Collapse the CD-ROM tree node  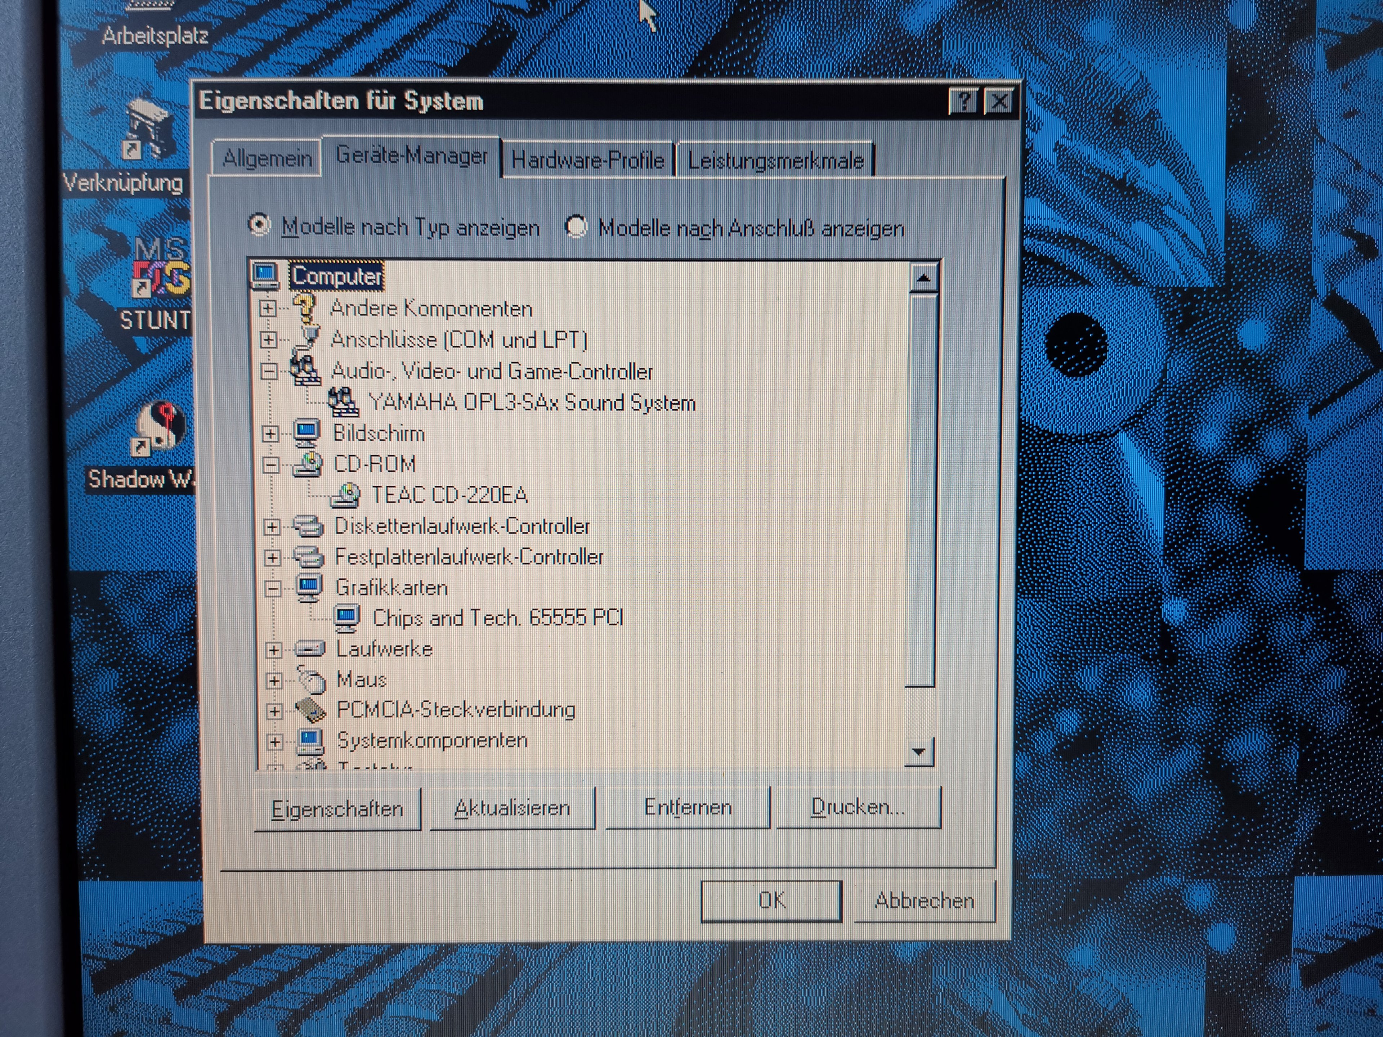(271, 464)
